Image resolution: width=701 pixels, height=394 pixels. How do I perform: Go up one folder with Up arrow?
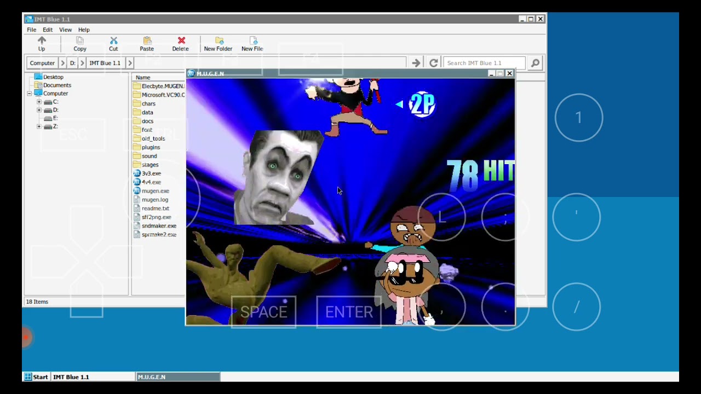(x=42, y=40)
